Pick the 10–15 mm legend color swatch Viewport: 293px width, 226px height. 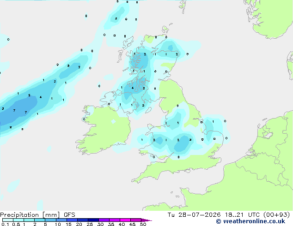click(x=61, y=220)
